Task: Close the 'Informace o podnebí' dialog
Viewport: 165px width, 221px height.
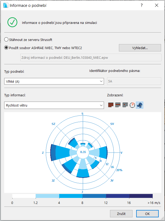Action: 157,5
